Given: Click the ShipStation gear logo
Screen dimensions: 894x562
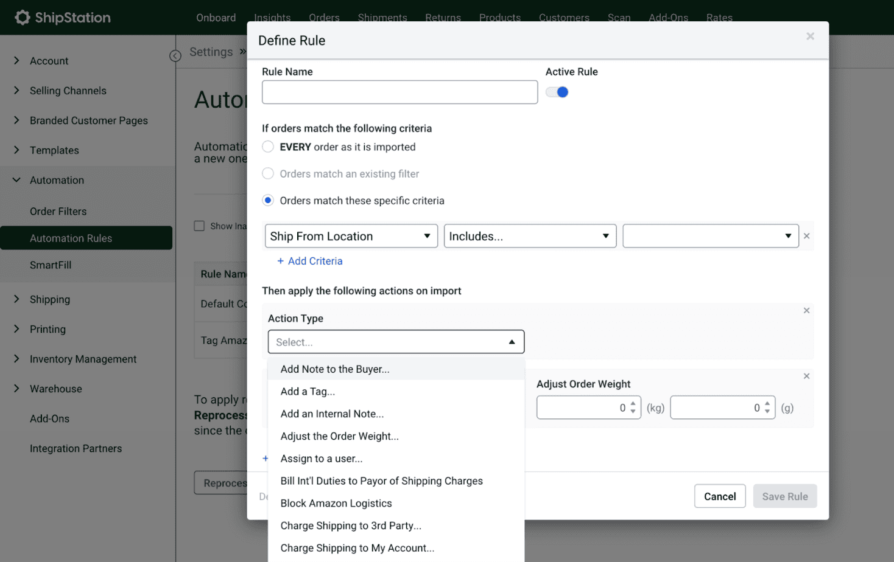Looking at the screenshot, I should click(x=22, y=18).
